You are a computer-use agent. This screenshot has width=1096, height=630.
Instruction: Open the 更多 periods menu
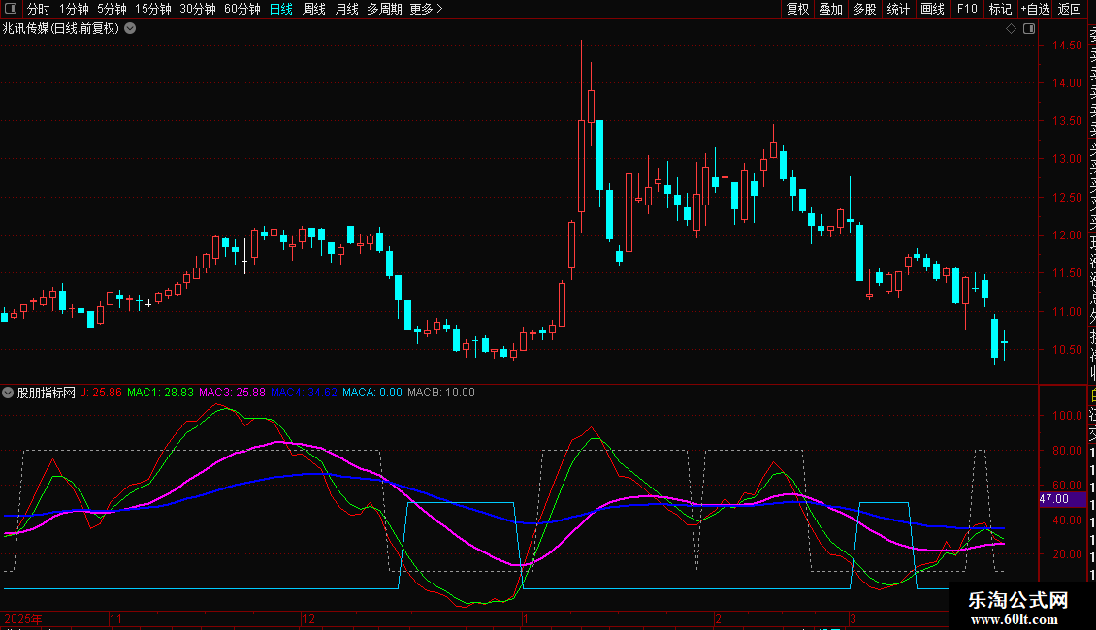pyautogui.click(x=426, y=9)
